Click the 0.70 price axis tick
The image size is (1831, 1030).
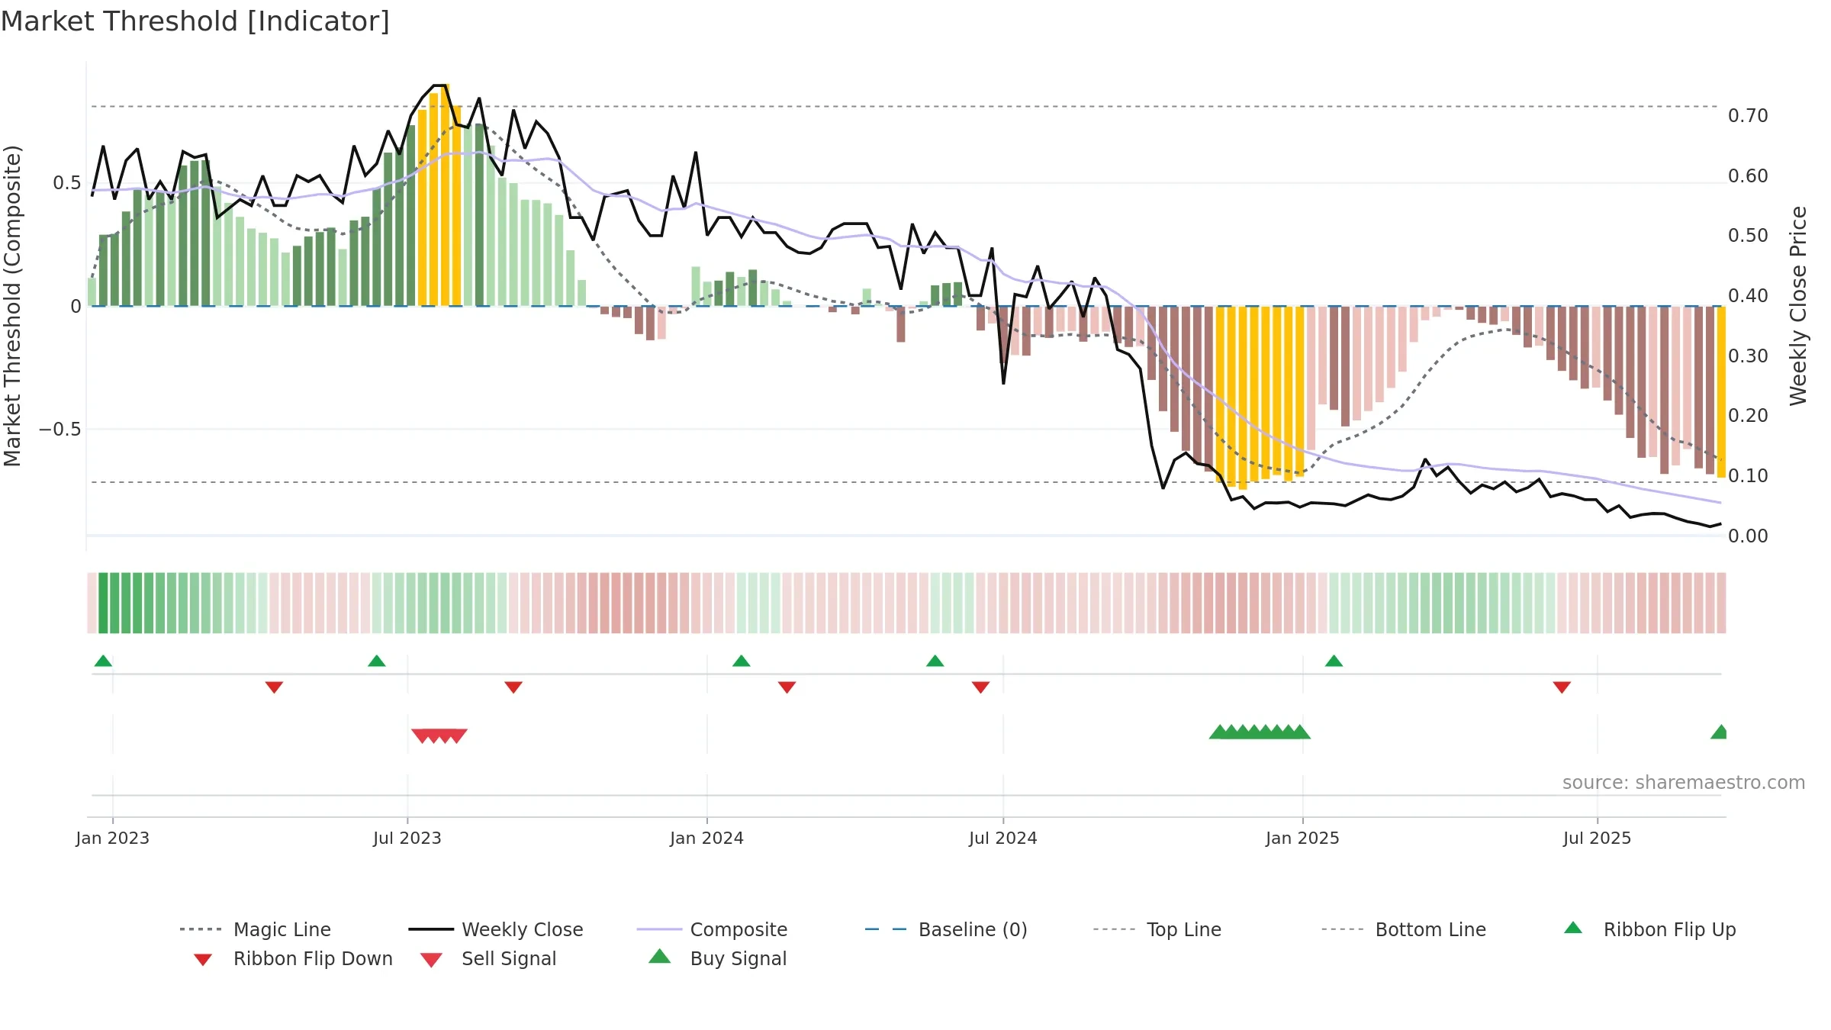point(1748,116)
